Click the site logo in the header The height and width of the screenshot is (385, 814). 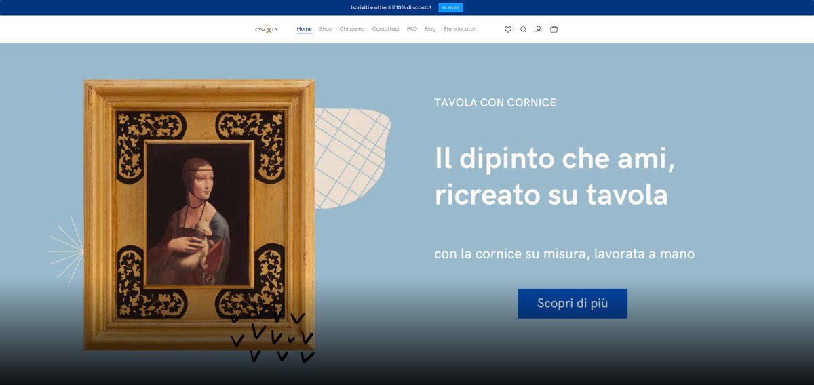click(x=266, y=29)
